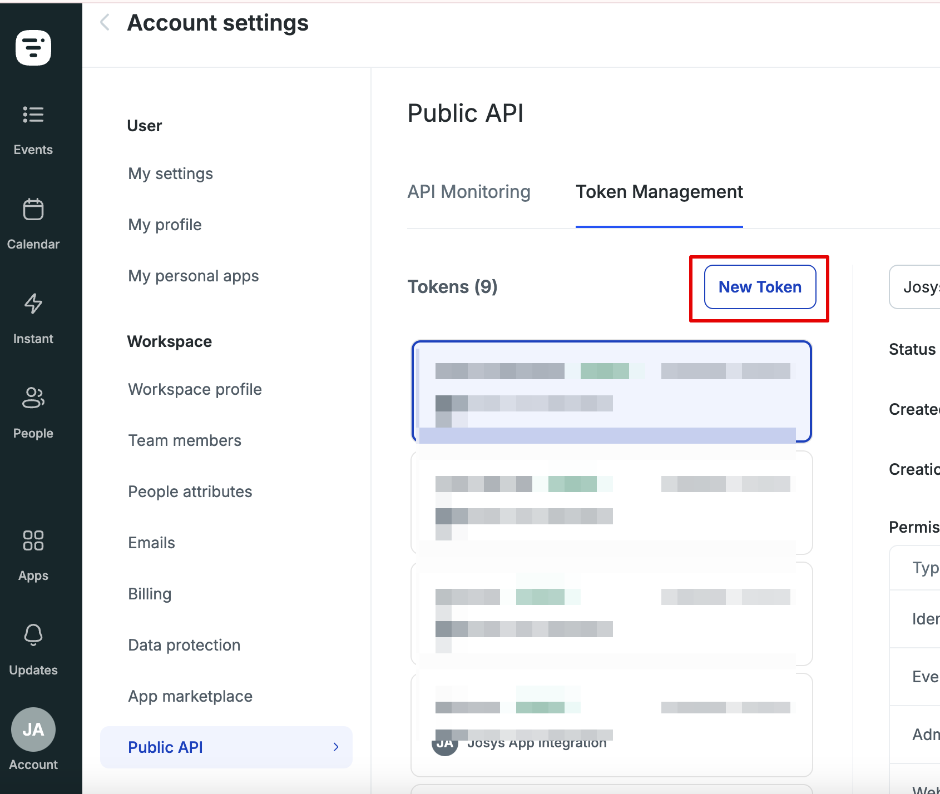Screen dimensions: 940x794
Task: Open the People icon in sidebar
Action: (33, 398)
